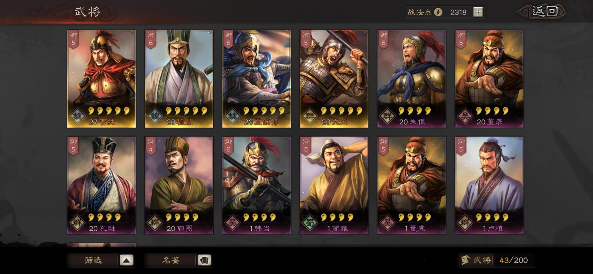
Task: Pick the level 1 卢植 card
Action: [x=489, y=185]
